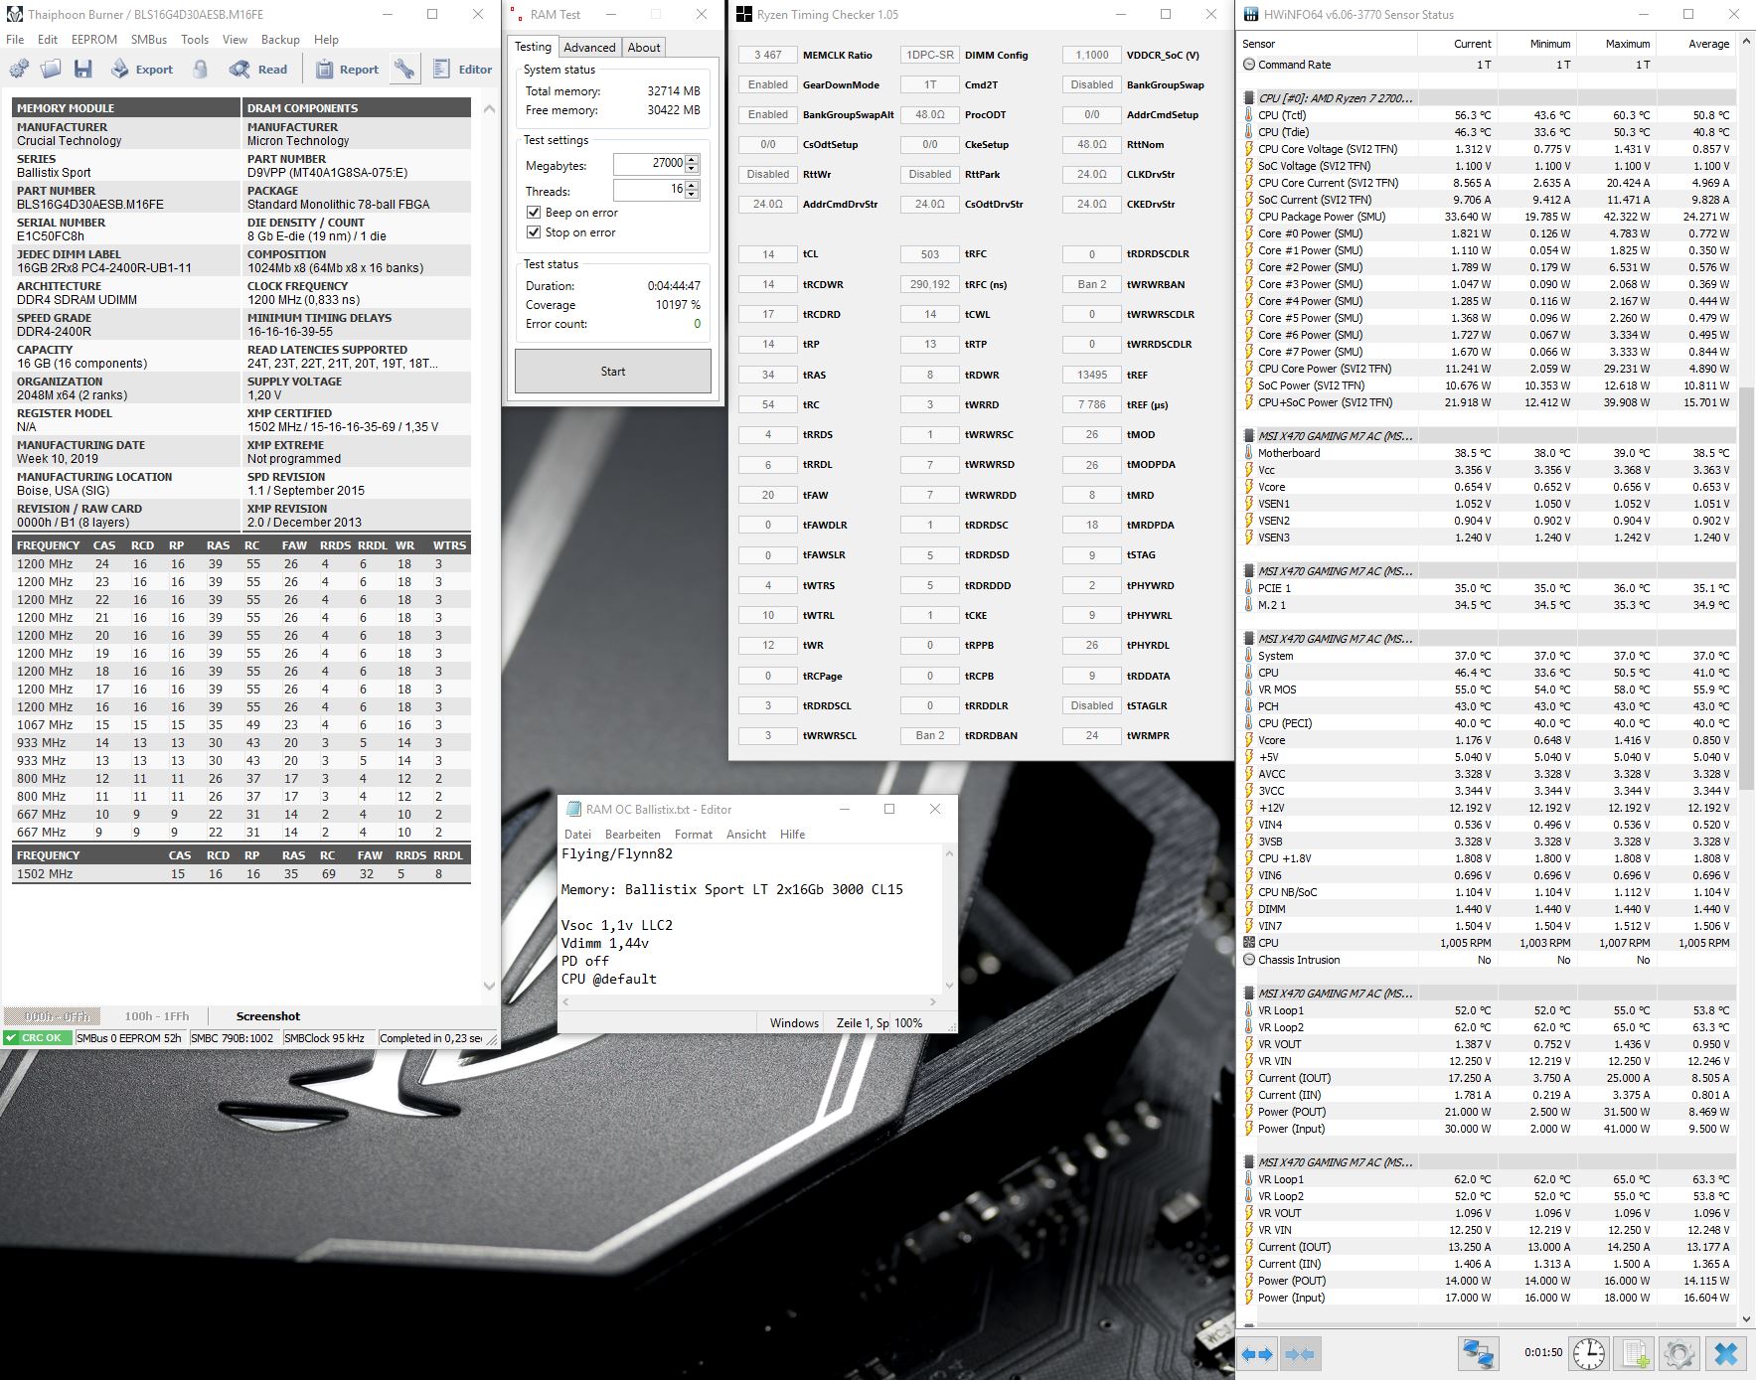1756x1380 pixels.
Task: Toggle the Beep on error checkbox
Action: (x=535, y=213)
